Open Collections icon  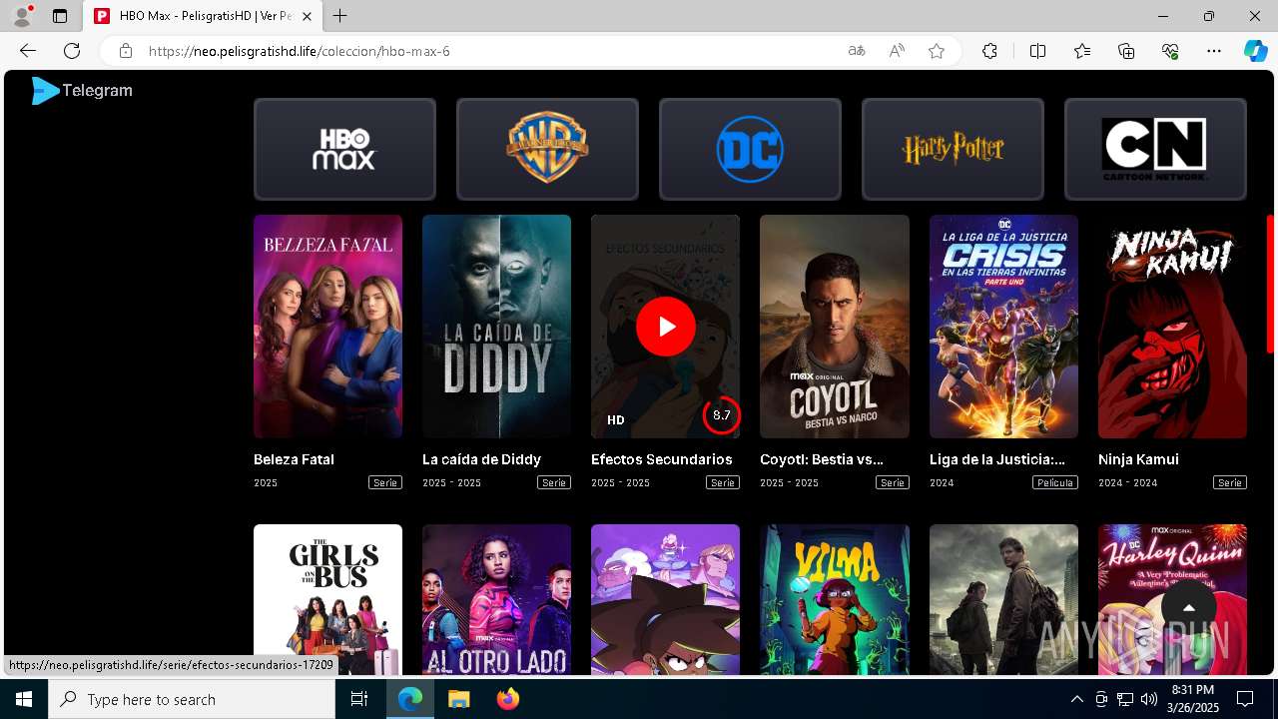[x=1126, y=51]
